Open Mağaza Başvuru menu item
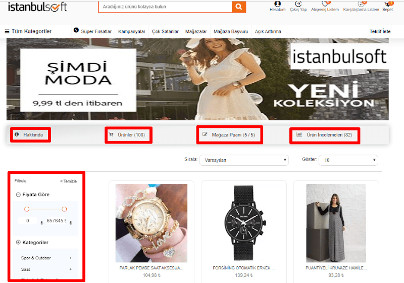The width and height of the screenshot is (404, 283). [231, 31]
